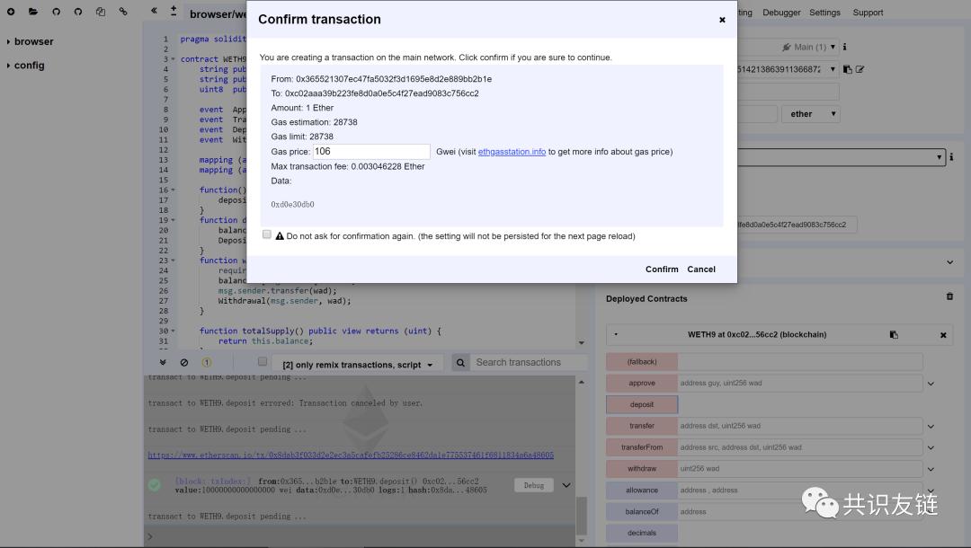Publish to gist using first GitHub icon
The image size is (971, 548).
57,12
